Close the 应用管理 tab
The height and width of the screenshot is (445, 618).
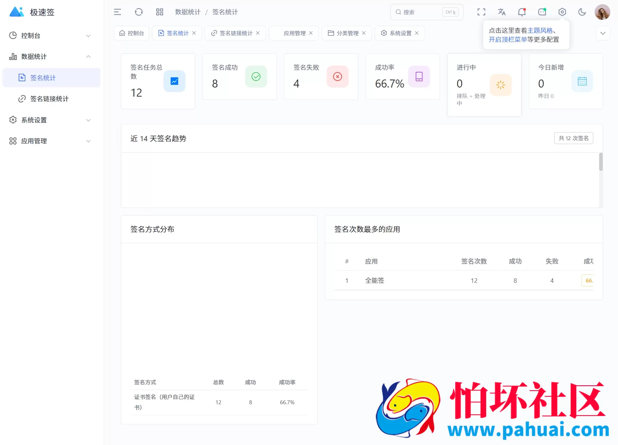(x=311, y=33)
